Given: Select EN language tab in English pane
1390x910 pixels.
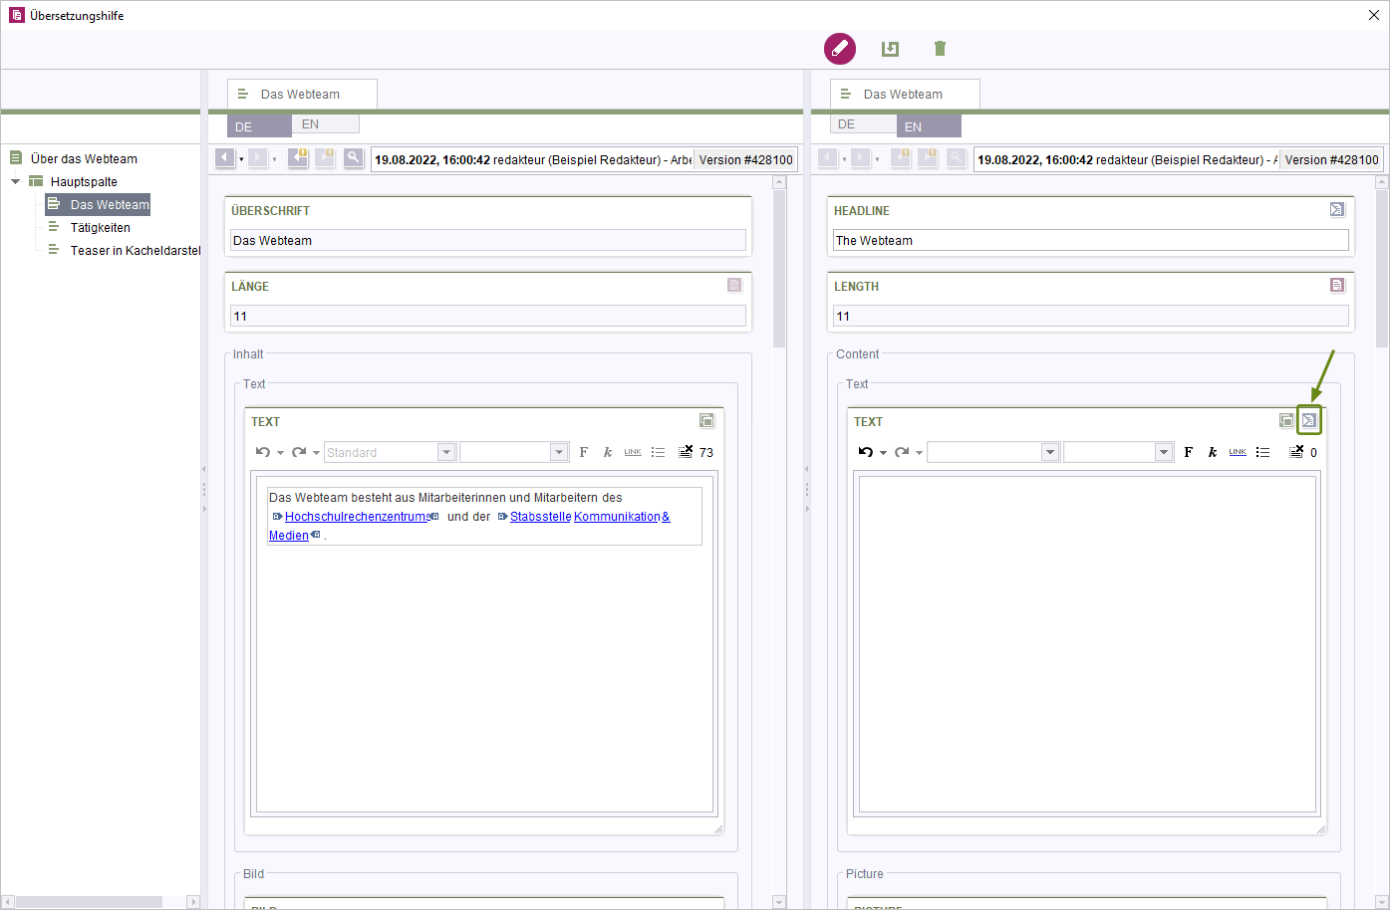Looking at the screenshot, I should [x=929, y=125].
